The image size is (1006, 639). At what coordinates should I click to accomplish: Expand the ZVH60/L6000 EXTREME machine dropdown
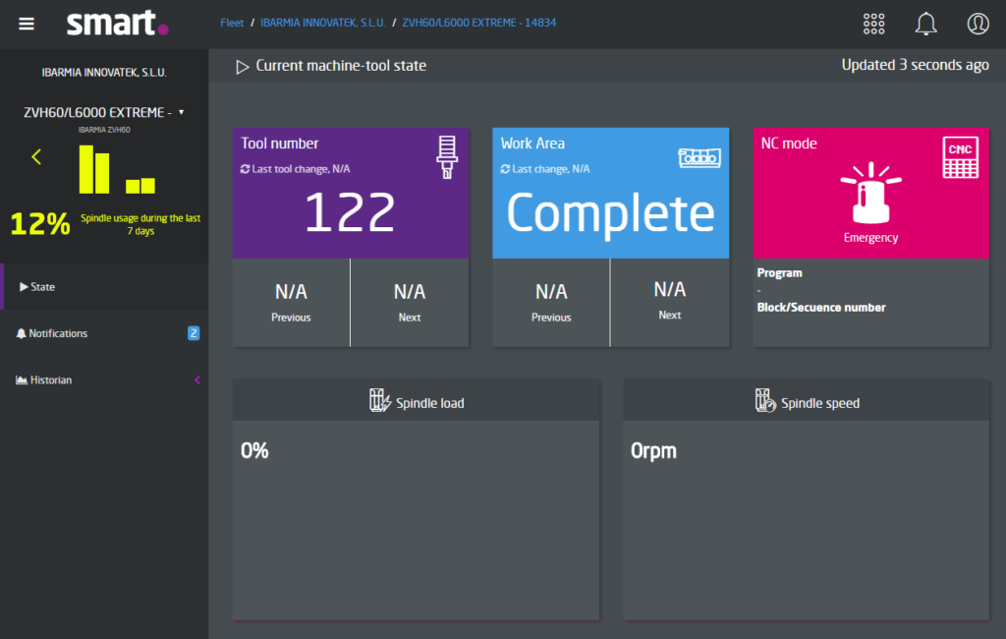181,112
